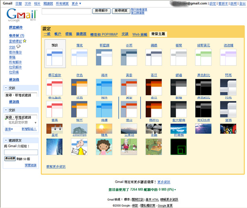Click 新增聯絡人 add contact link
The height and width of the screenshot is (208, 247).
point(29,129)
